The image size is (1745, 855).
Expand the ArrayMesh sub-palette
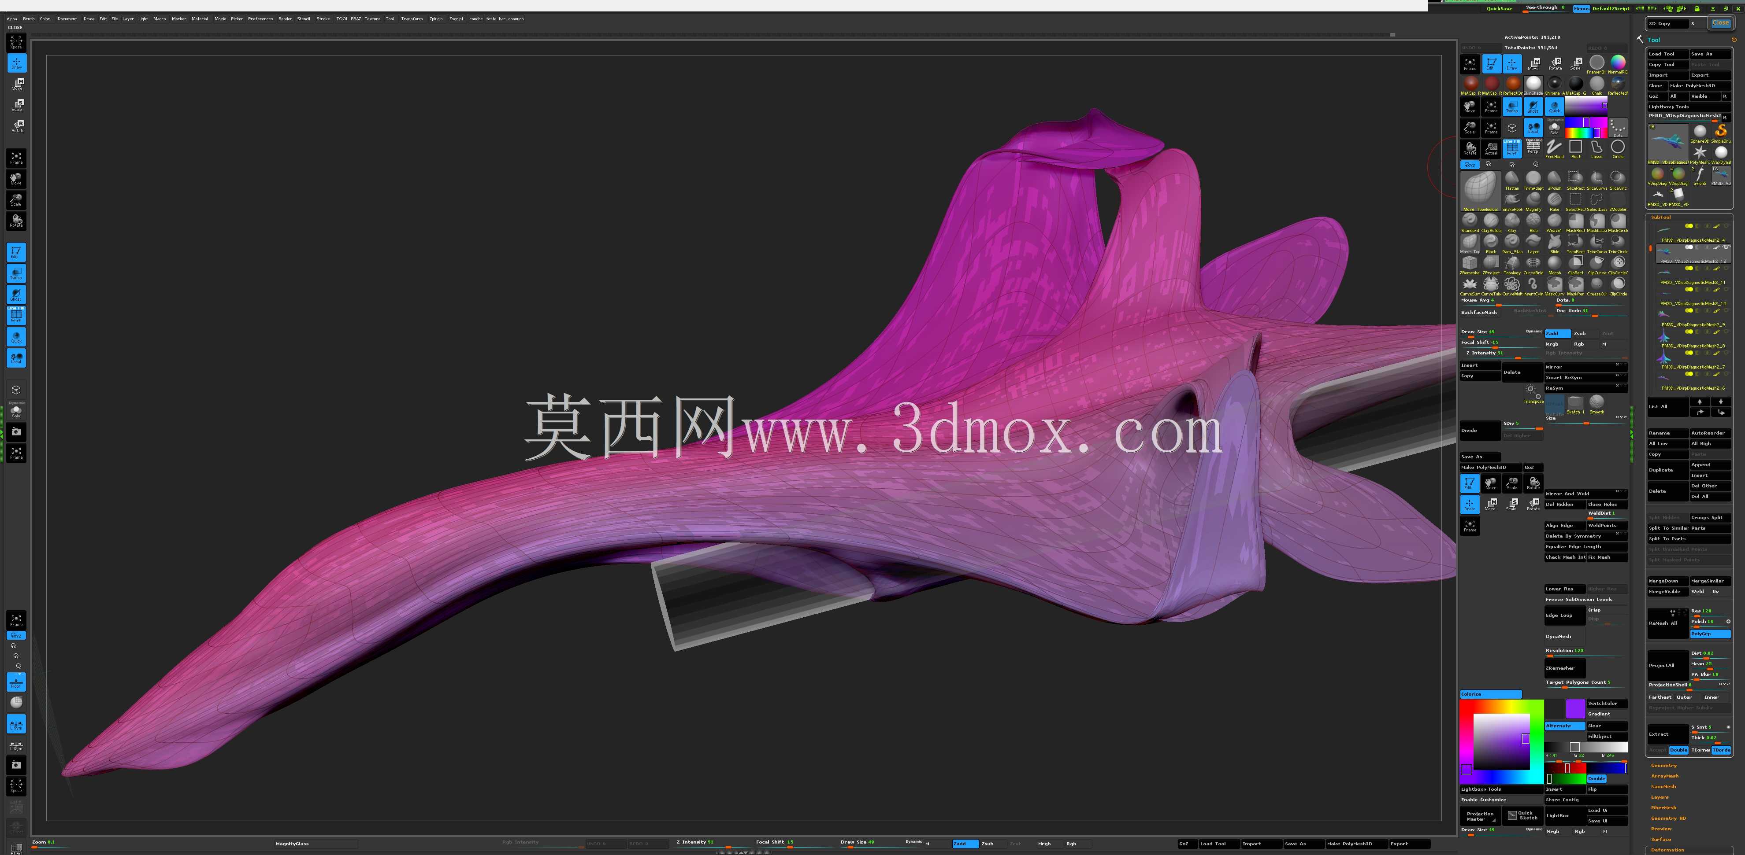(x=1664, y=776)
